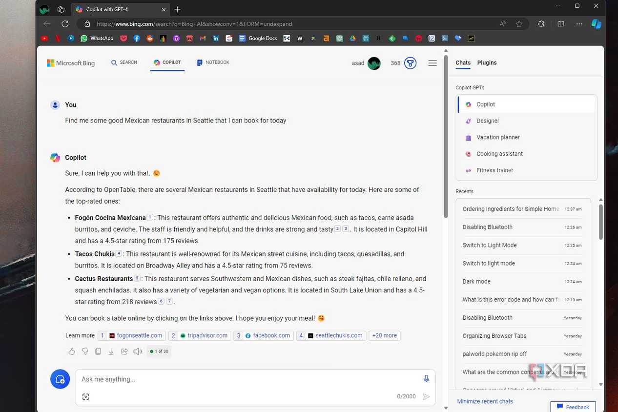Screen dimensions: 618x412
Task: Start a new topic with the blue button
Action: [x=60, y=379]
